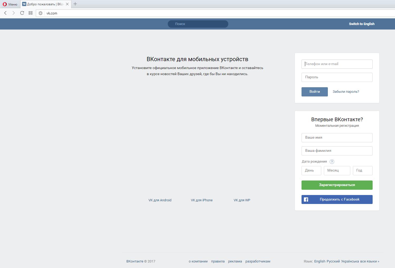Click the browser back arrow

pos(5,13)
